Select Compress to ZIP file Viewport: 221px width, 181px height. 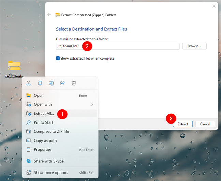[x=60, y=131]
